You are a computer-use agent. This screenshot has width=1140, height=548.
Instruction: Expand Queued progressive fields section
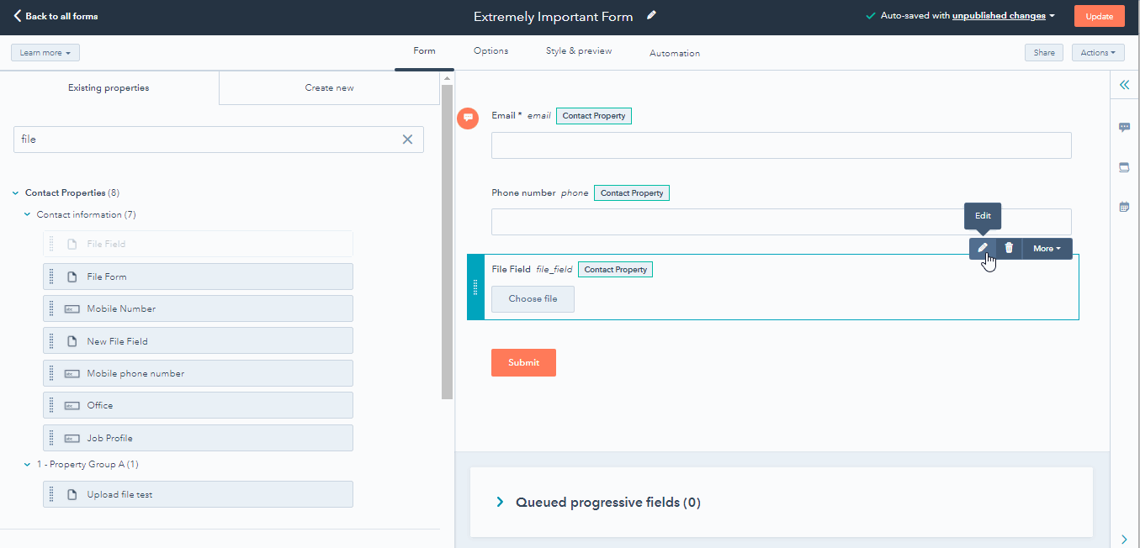tap(500, 503)
